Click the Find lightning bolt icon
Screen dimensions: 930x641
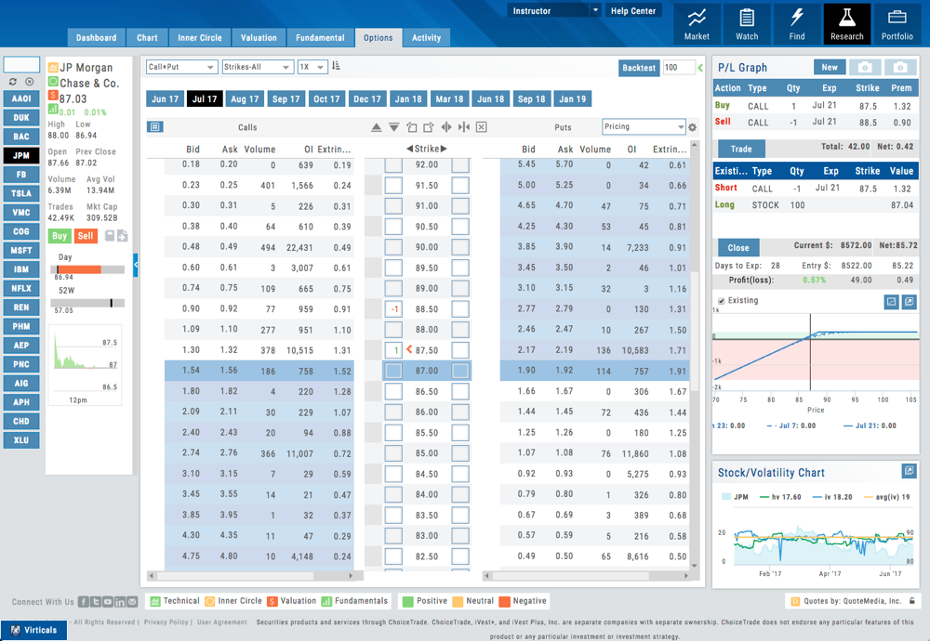click(x=797, y=24)
